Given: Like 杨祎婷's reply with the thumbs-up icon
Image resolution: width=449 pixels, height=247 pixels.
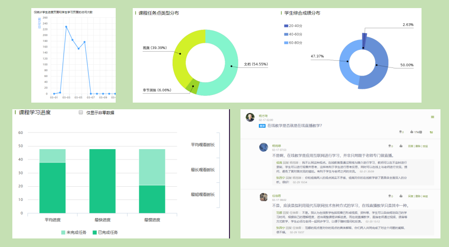Looking at the screenshot, I should (401, 146).
